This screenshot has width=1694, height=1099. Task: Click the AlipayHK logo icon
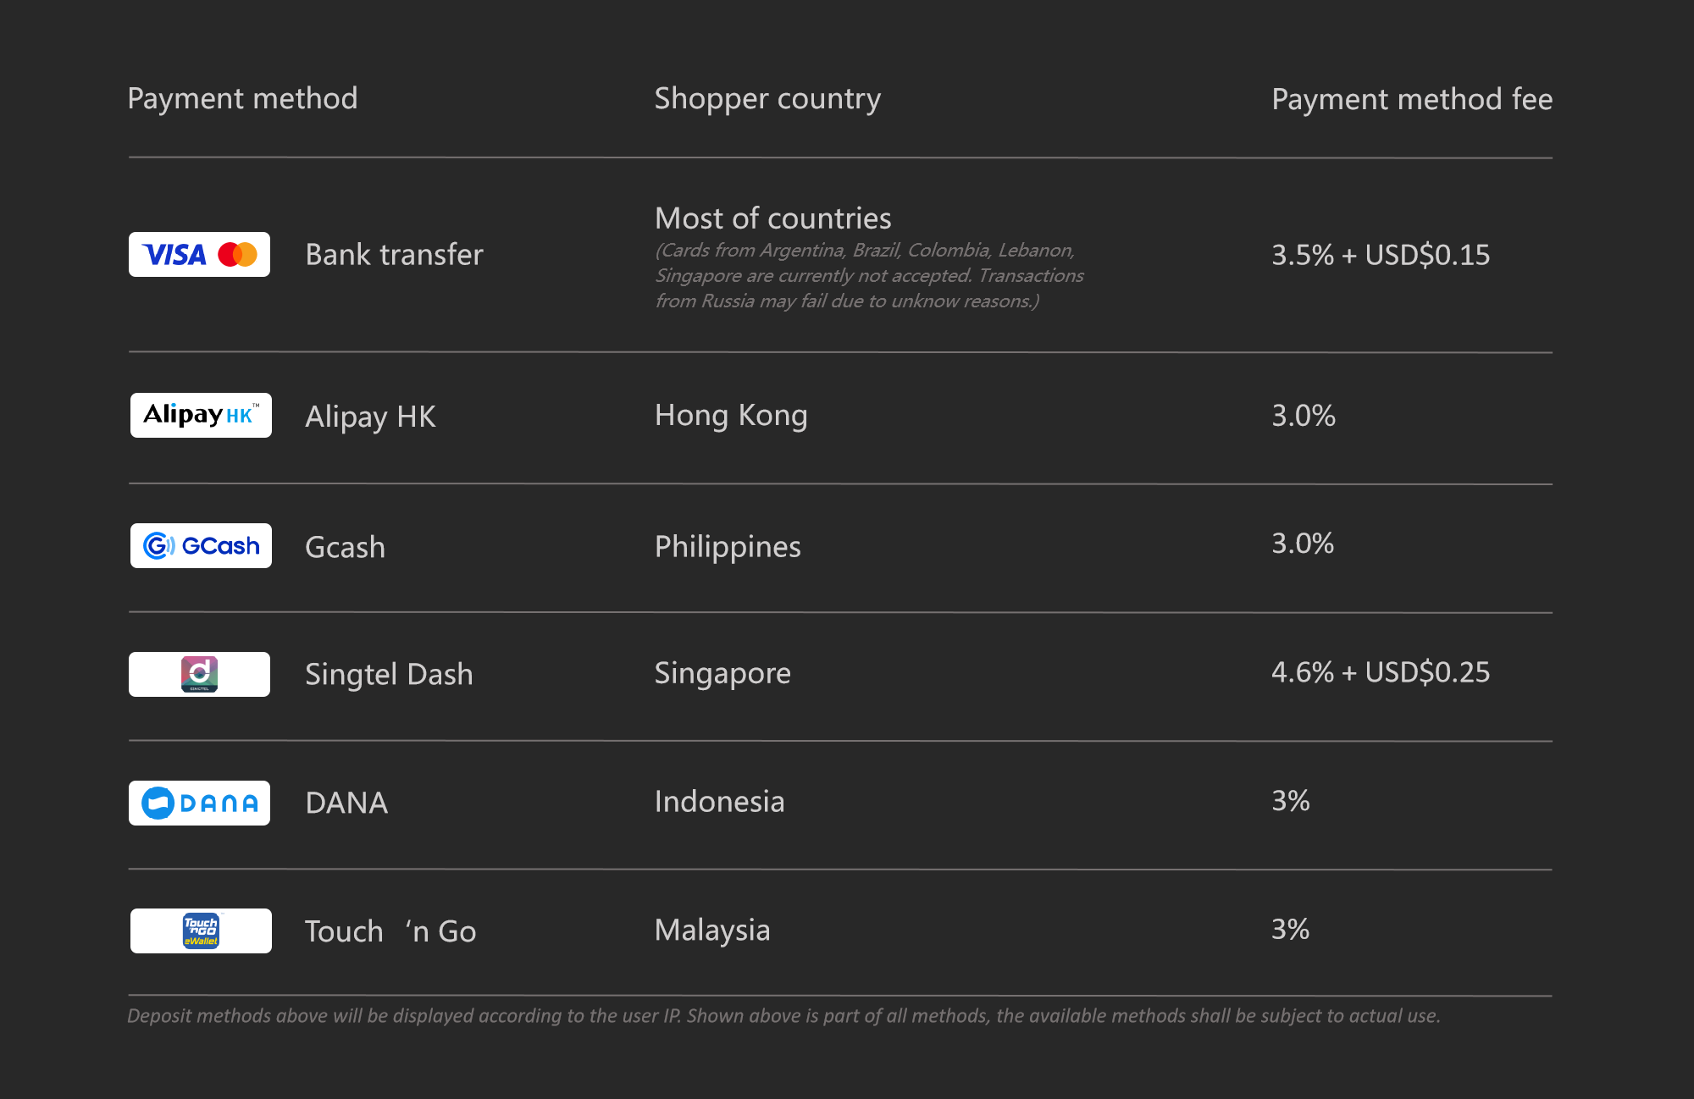tap(201, 415)
